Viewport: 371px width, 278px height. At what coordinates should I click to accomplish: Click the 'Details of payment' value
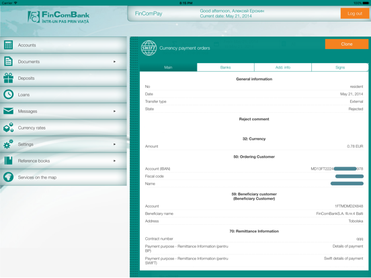347,246
